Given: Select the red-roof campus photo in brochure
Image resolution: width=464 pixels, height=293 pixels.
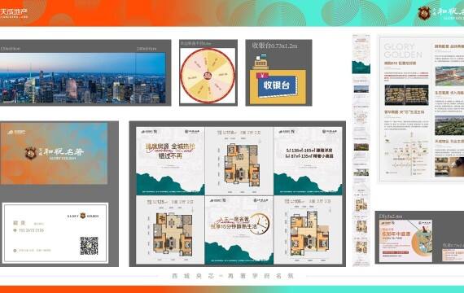Looking at the screenshot, I should click(449, 76).
